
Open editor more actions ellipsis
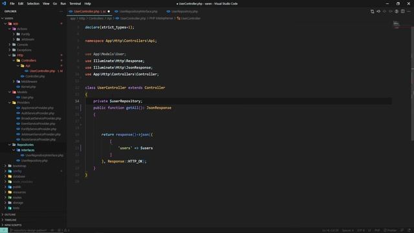[409, 12]
